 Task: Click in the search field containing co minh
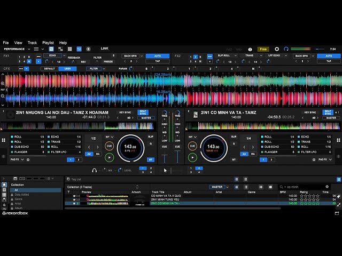pos(305,187)
